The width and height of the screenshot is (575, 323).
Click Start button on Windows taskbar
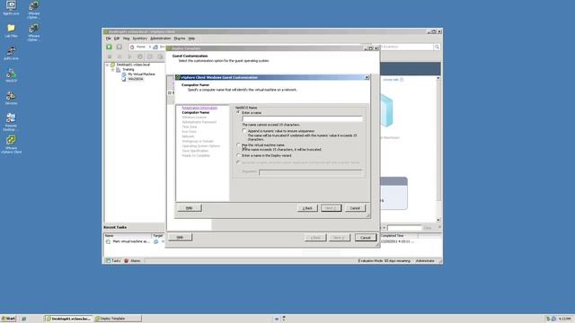click(x=9, y=319)
